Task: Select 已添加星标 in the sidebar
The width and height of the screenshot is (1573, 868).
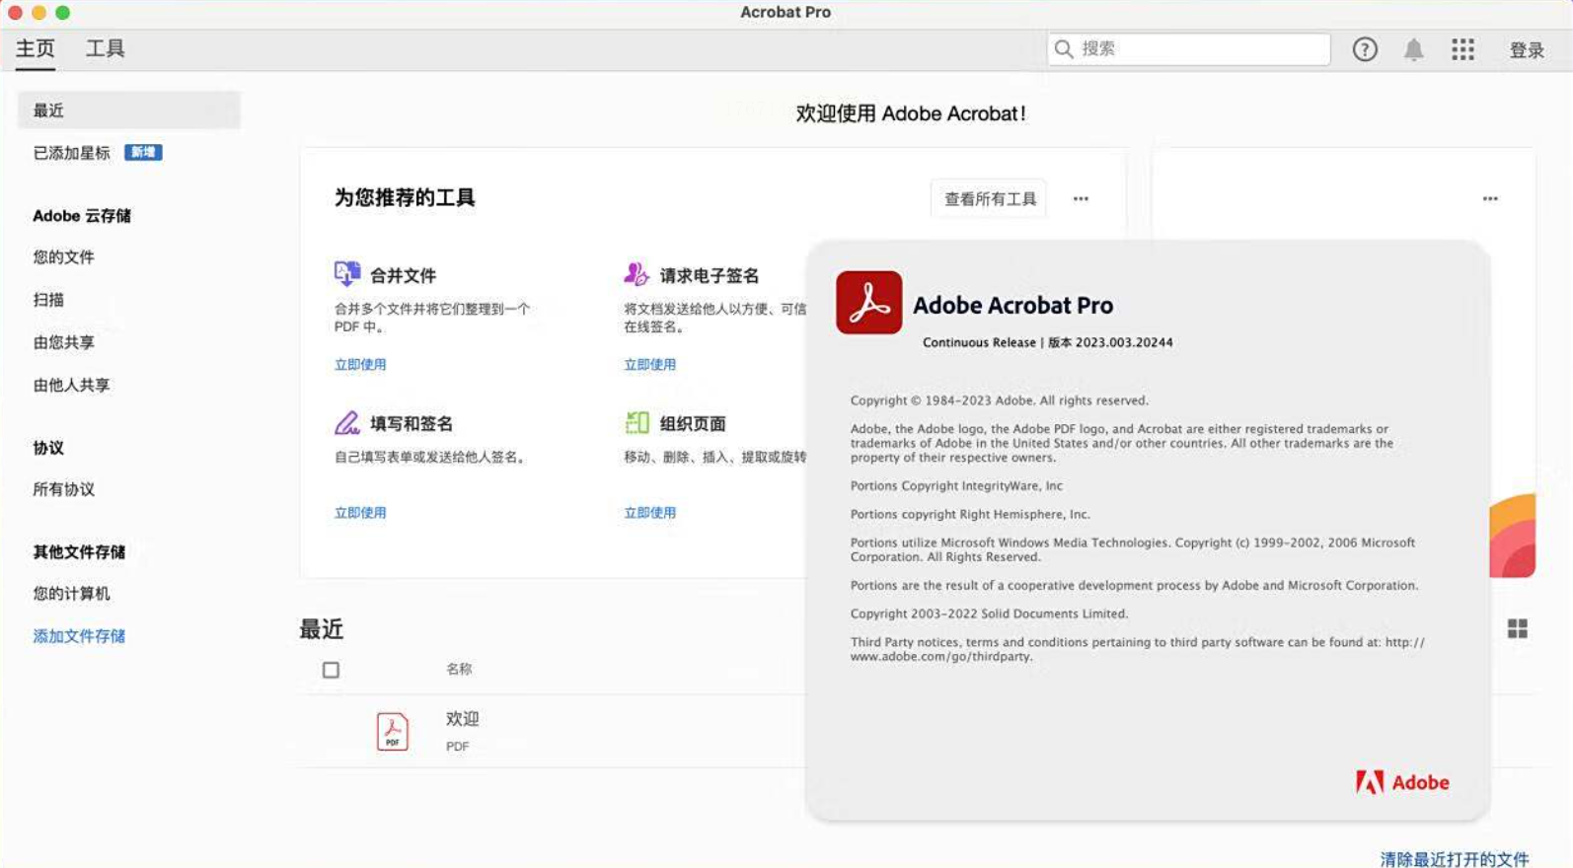Action: (x=72, y=153)
